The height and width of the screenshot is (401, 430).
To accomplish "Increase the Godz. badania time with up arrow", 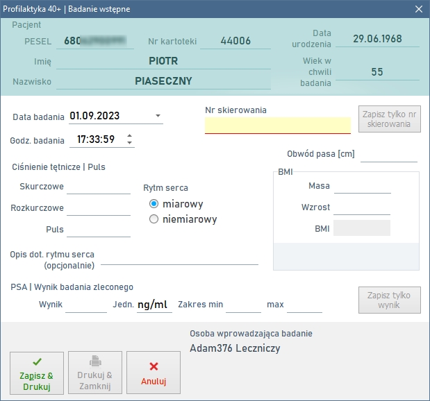I will pos(129,135).
